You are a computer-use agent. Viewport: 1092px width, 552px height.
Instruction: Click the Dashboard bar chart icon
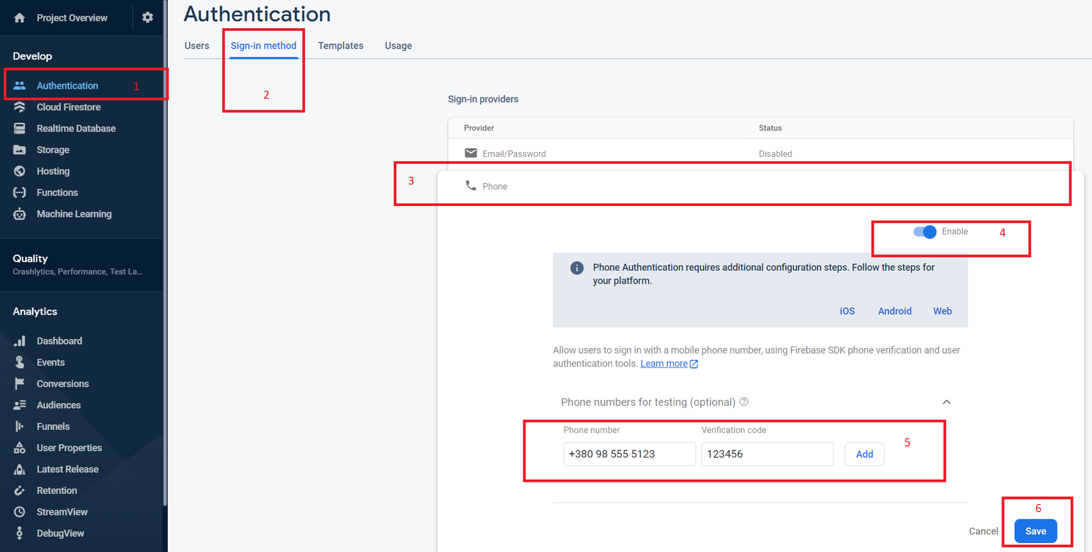[19, 341]
